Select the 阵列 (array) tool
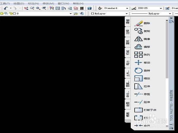Image resolution: width=178 pixels, height=133 pixels. click(142, 55)
